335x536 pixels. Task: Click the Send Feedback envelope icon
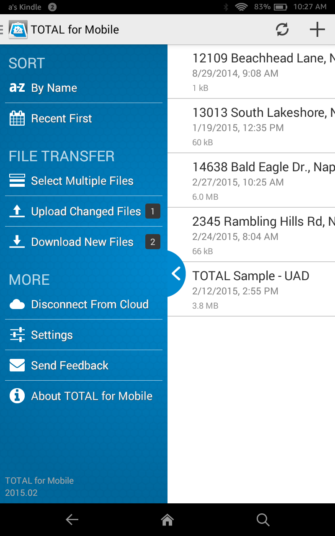pos(16,365)
